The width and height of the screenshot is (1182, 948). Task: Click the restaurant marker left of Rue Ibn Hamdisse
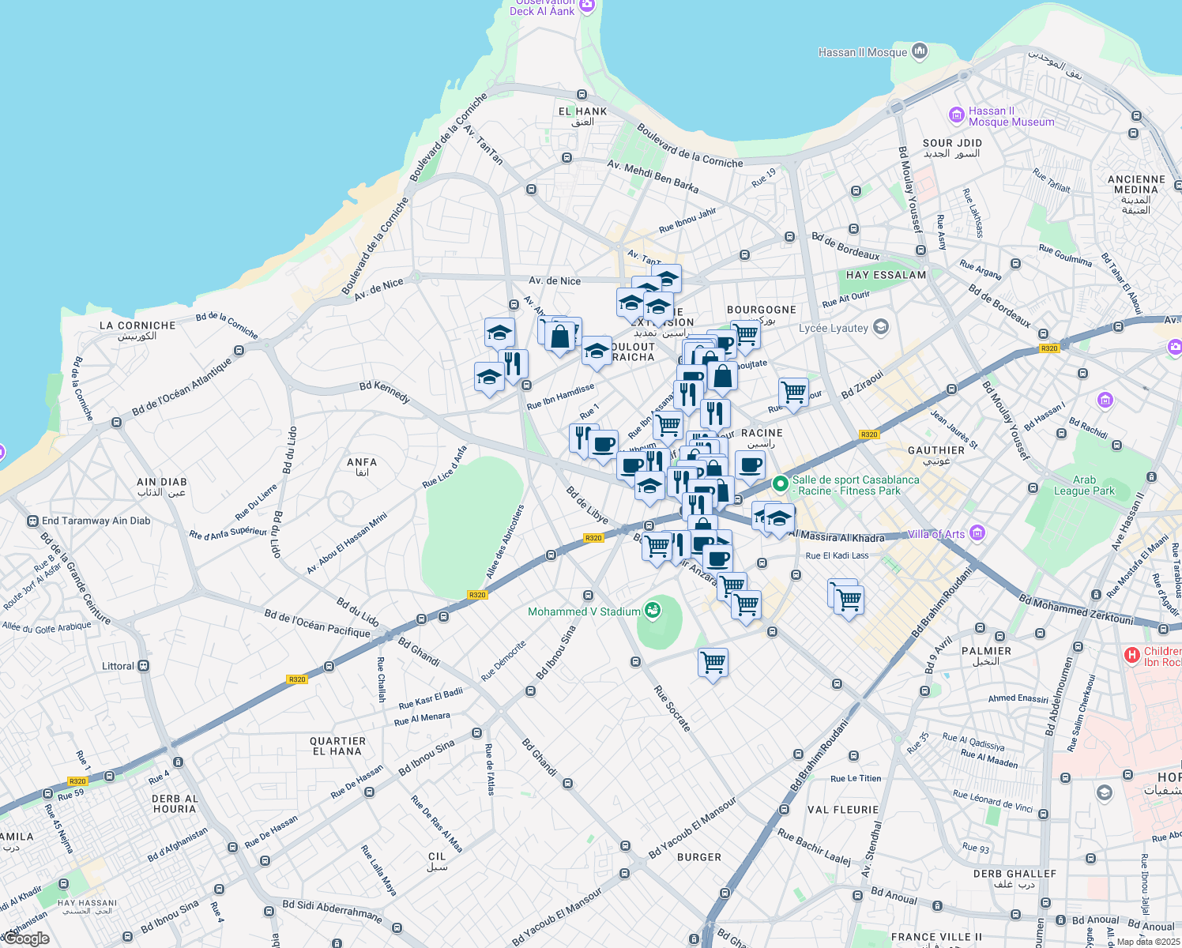pos(513,364)
